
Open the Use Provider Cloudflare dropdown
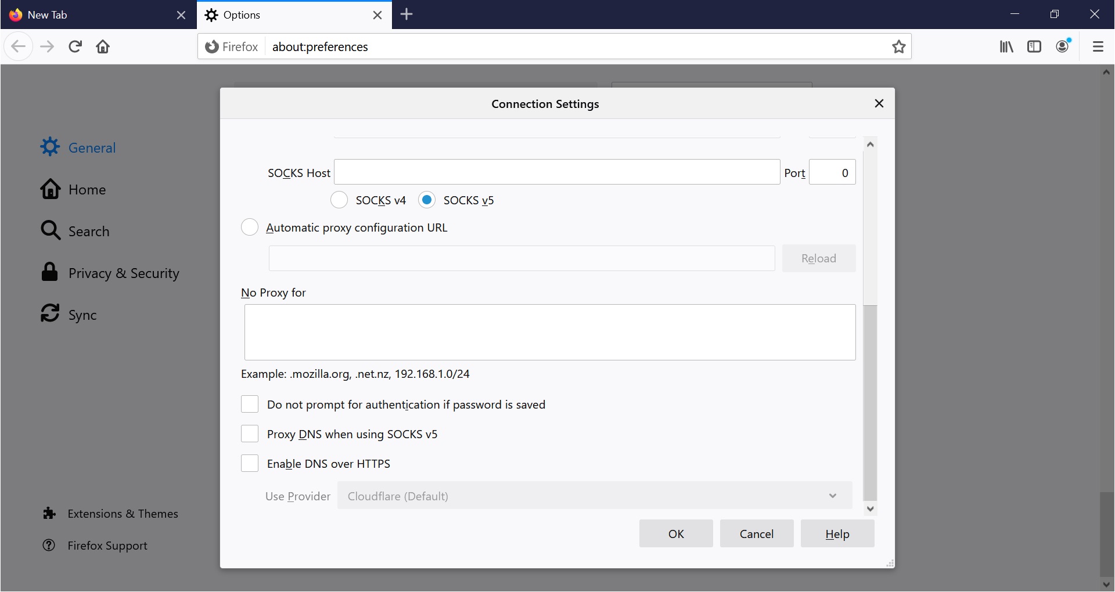pos(595,496)
